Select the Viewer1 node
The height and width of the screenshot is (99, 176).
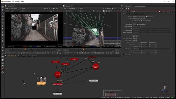pyautogui.click(x=58, y=94)
